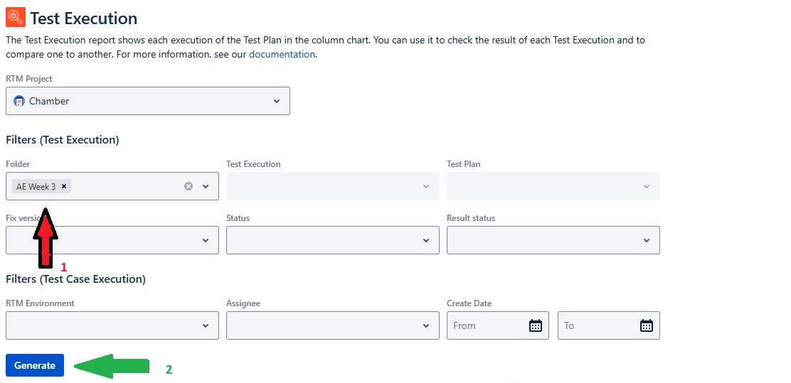
Task: Expand the RTM Project Chamber dropdown
Action: coord(277,101)
